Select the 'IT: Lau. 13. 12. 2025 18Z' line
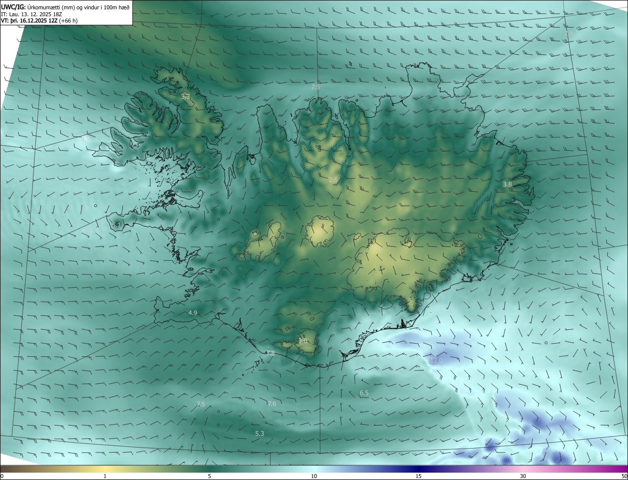Viewport: 628px width, 480px height. click(31, 14)
